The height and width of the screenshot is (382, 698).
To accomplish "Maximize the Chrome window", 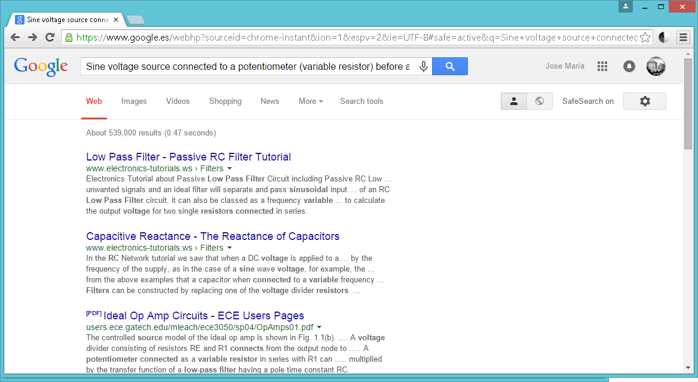I will coord(661,7).
